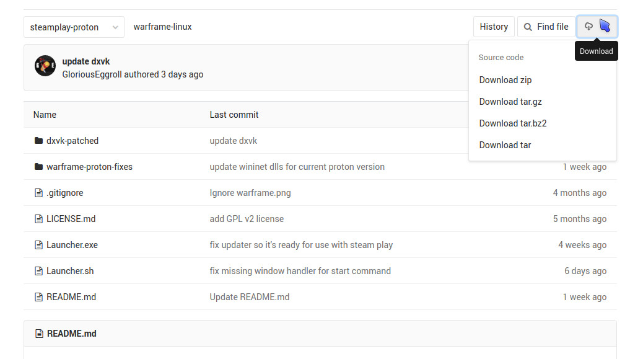This screenshot has height=359, width=643.
Task: Click the 'Last commit' column header
Action: pos(234,115)
